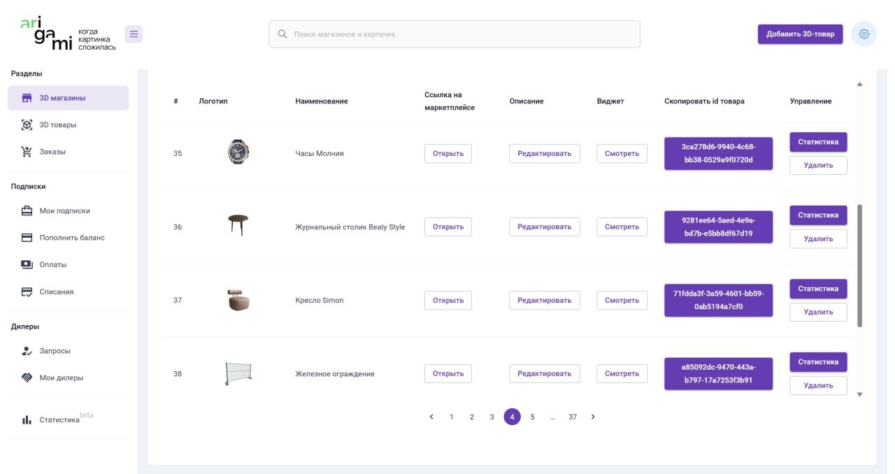895x474 pixels.
Task: Open Статистика for Кресло Simon
Action: tap(818, 288)
